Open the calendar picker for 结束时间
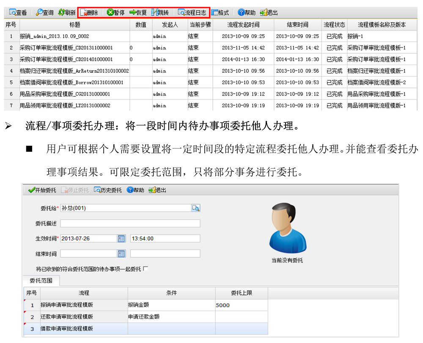The height and width of the screenshot is (343, 423). tap(121, 254)
